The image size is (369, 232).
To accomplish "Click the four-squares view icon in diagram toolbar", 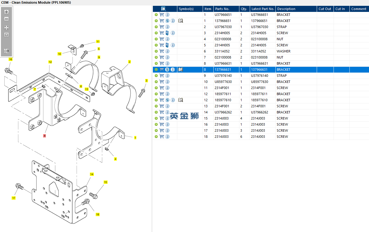I will (x=6, y=28).
